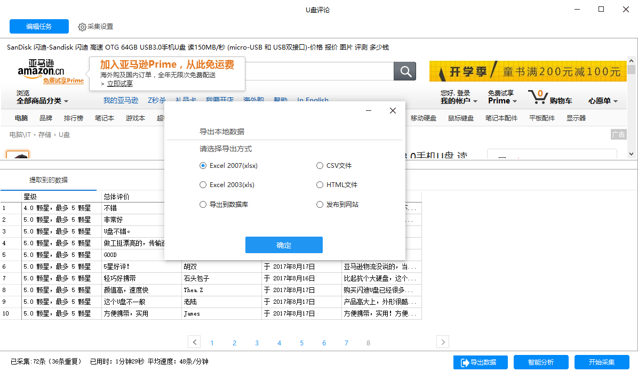
Task: Select the cell reading 颜值高，速度快
Action: (141, 290)
